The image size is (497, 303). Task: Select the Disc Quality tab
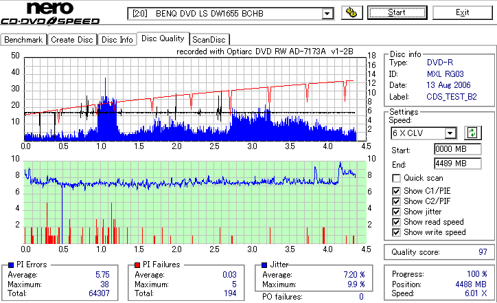(163, 38)
